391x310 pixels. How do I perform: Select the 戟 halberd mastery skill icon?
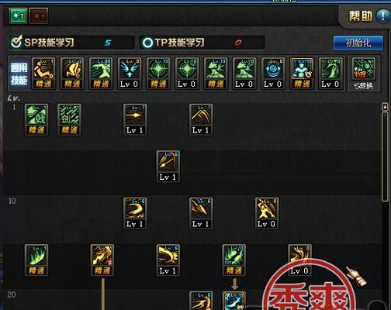click(x=36, y=119)
